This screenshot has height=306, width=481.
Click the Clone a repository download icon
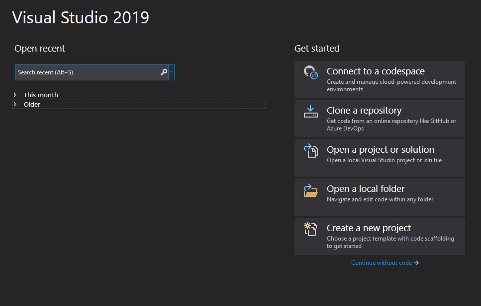click(x=310, y=111)
